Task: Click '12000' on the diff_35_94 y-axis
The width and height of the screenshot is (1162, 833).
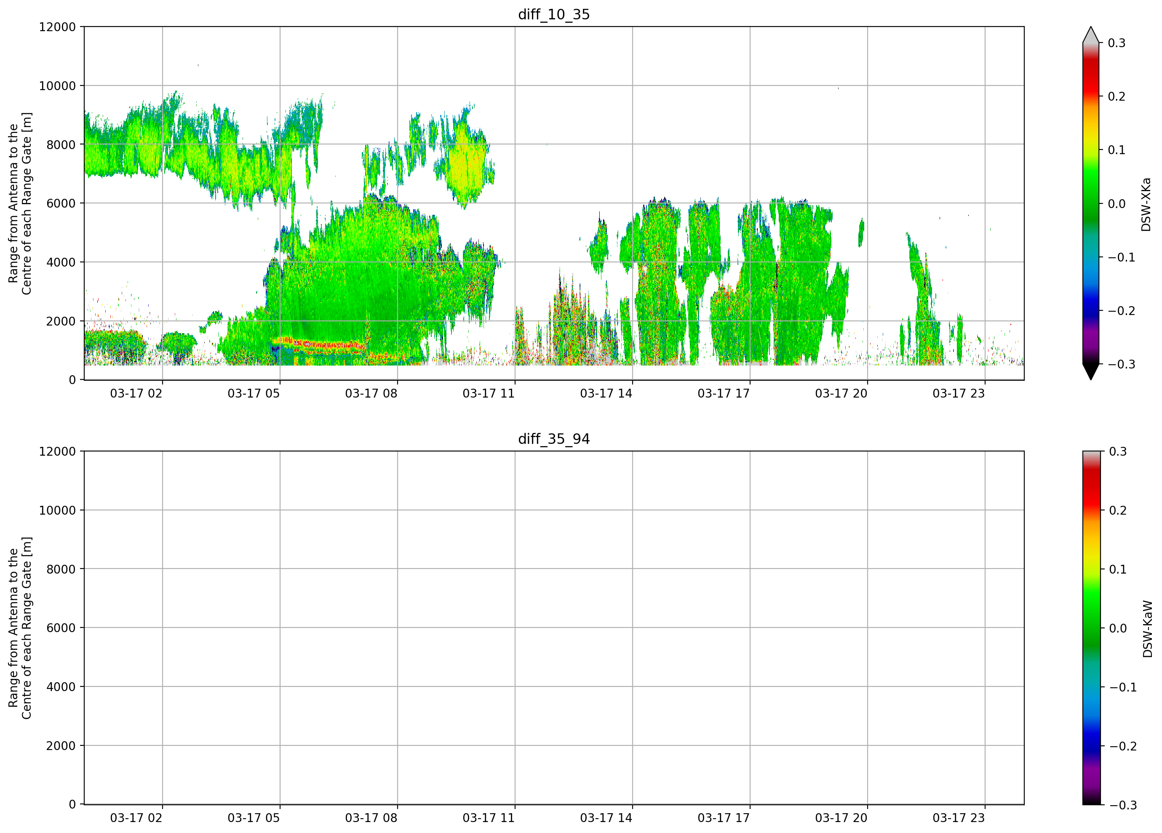Action: pyautogui.click(x=57, y=452)
